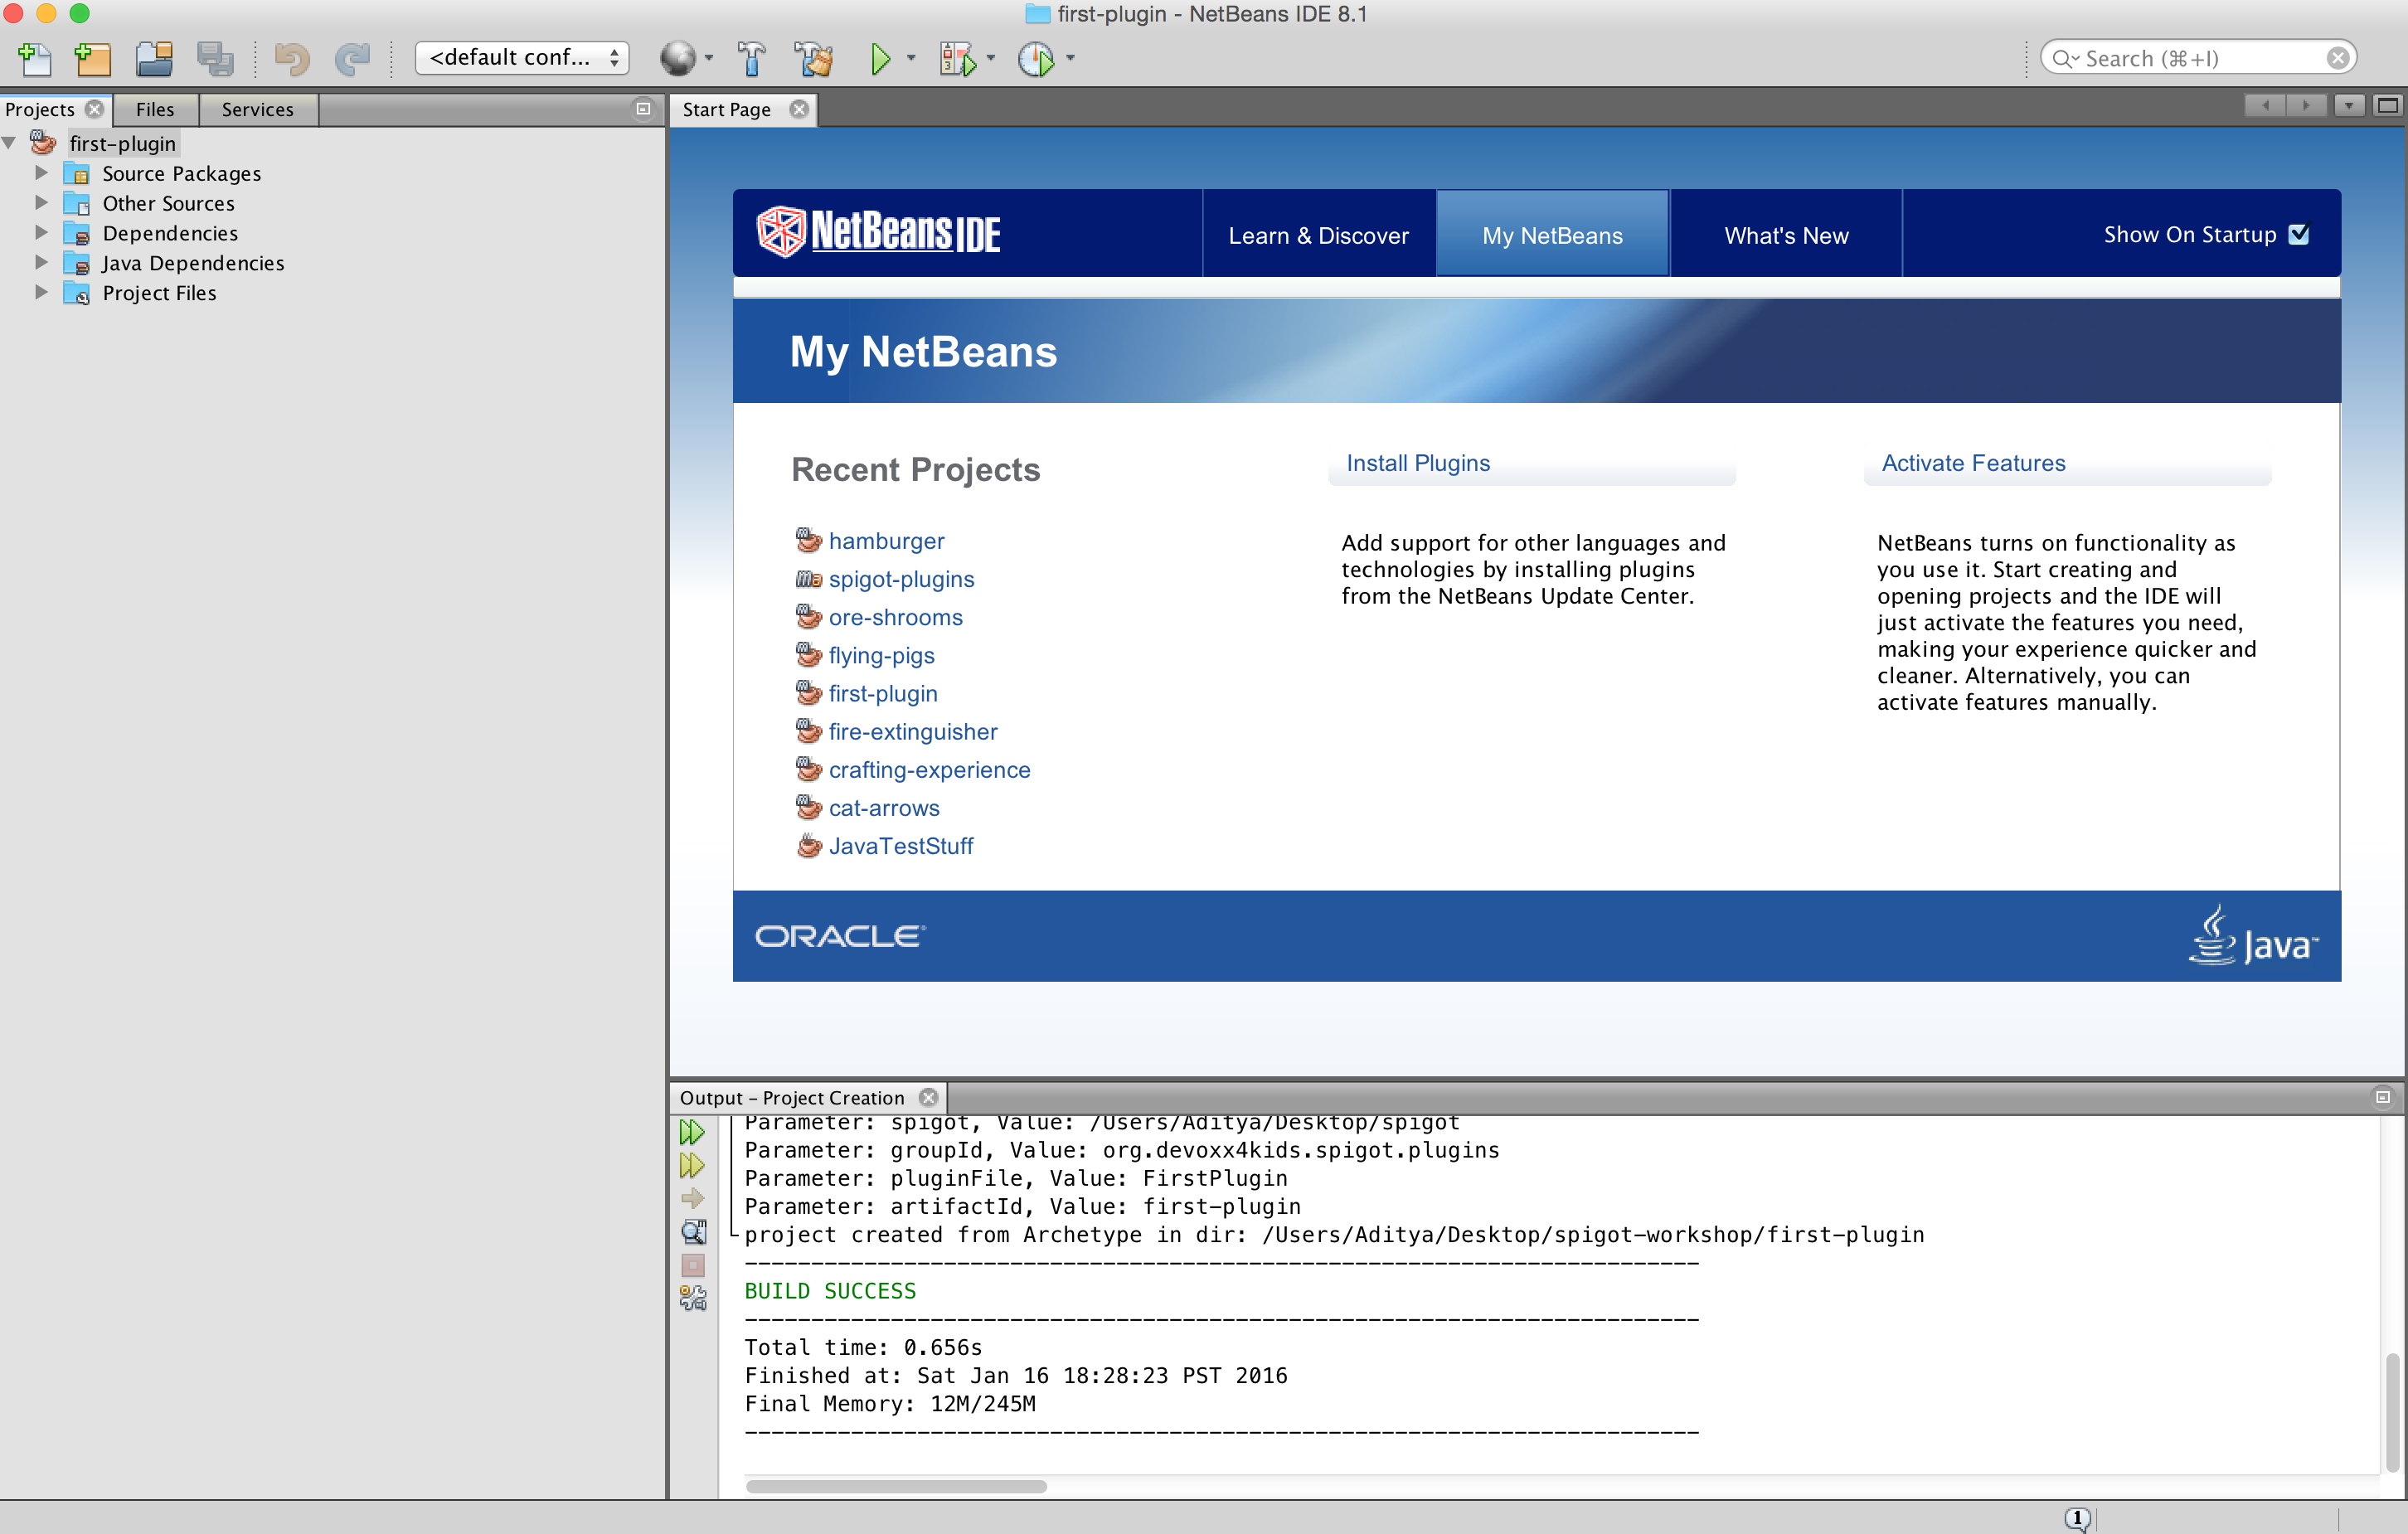2408x1534 pixels.
Task: Click the Open Project toolbar icon
Action: [x=154, y=59]
